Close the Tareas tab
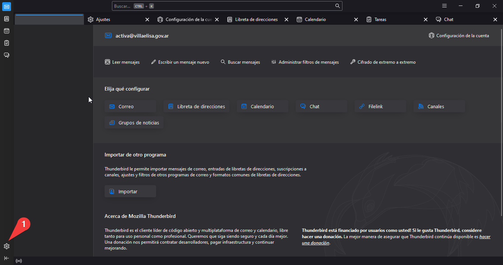The image size is (503, 265). [x=426, y=20]
